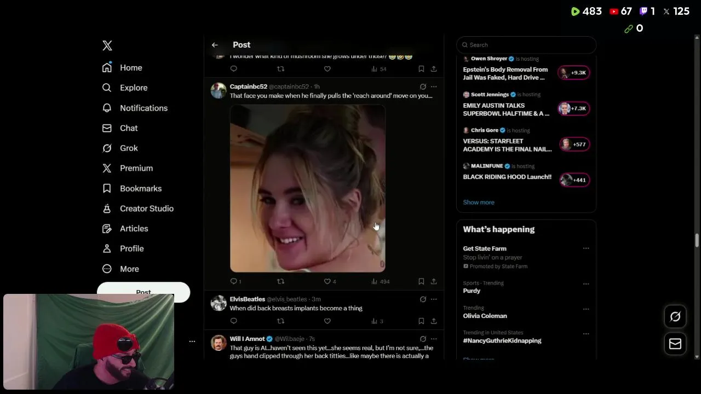Share the top post with 54 views

tap(434, 69)
